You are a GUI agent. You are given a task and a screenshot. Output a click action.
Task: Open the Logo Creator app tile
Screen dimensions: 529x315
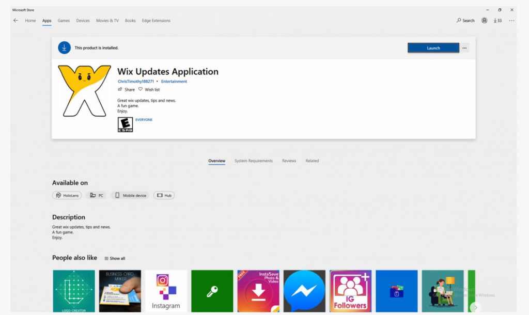tap(74, 291)
